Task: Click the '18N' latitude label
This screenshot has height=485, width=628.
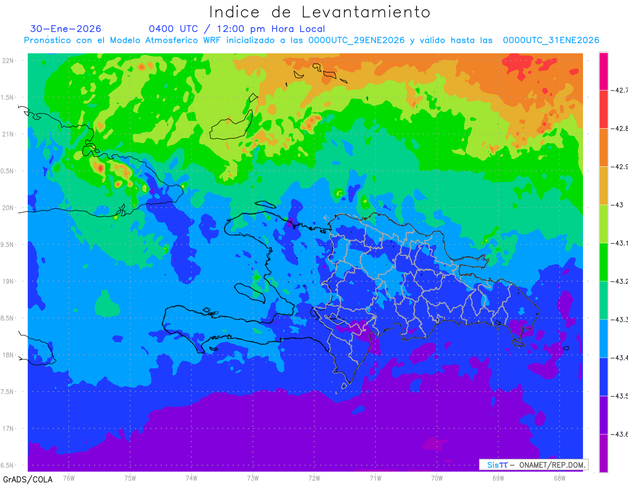Action: [x=8, y=355]
